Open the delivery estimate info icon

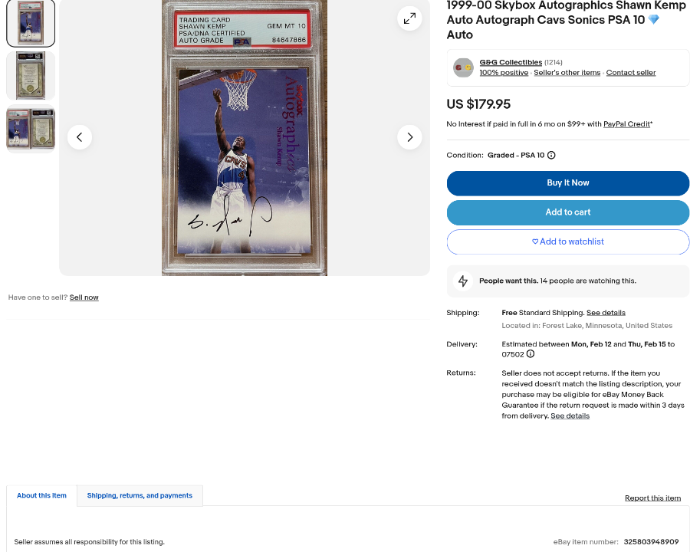531,354
